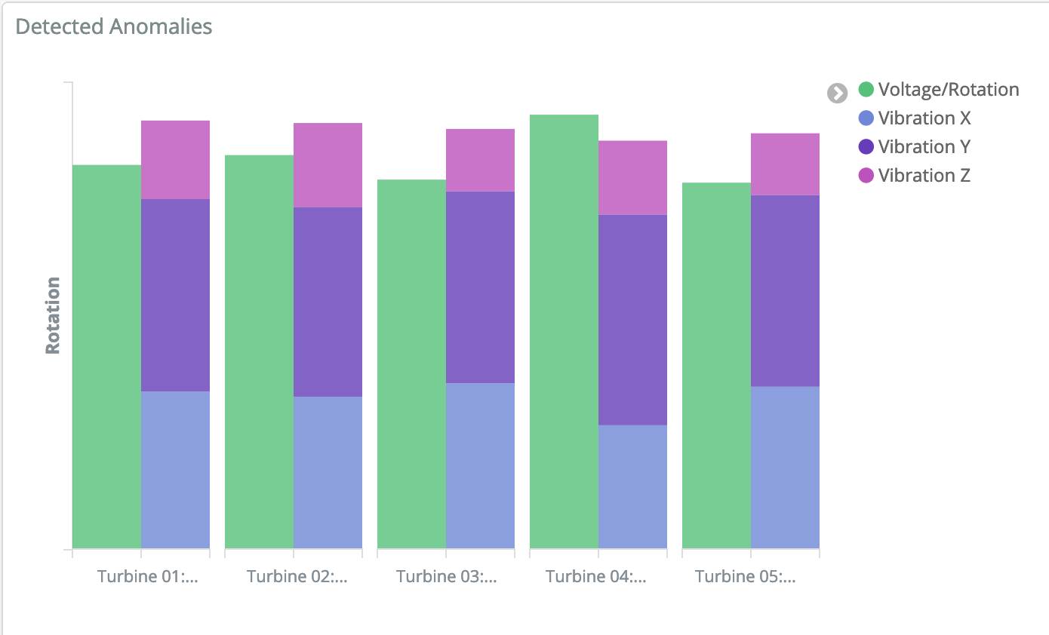This screenshot has height=635, width=1049.
Task: Click the Turbine 05 x-axis label
Action: pos(746,577)
